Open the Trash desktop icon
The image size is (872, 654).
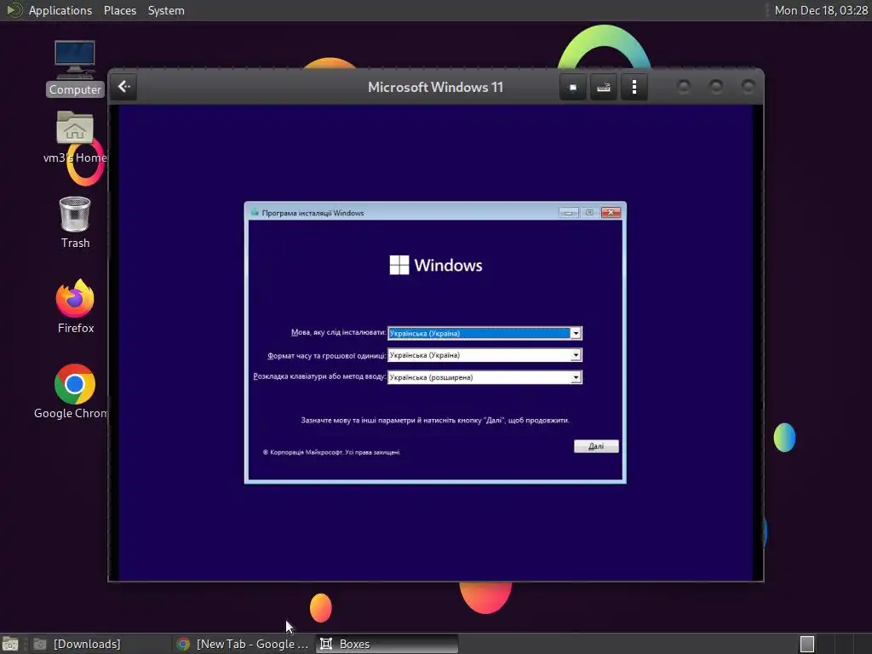pos(75,222)
